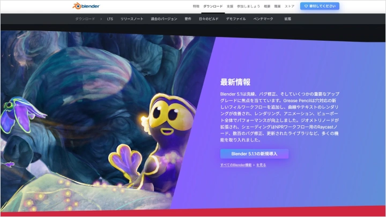This screenshot has width=386, height=217.
Task: Click the を見る link
Action: 261,165
